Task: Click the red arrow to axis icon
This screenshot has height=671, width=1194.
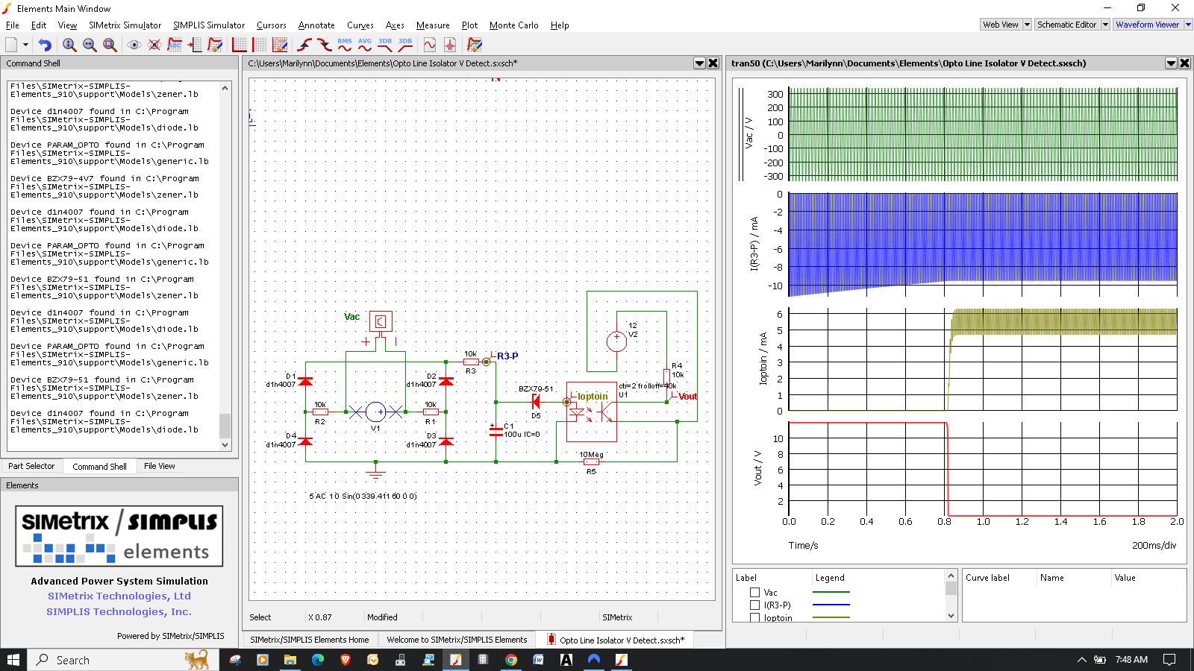Action: pos(195,45)
